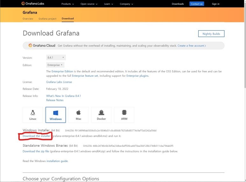The image size is (246, 182).
Task: Expand the Company menu
Action: tap(126, 4)
